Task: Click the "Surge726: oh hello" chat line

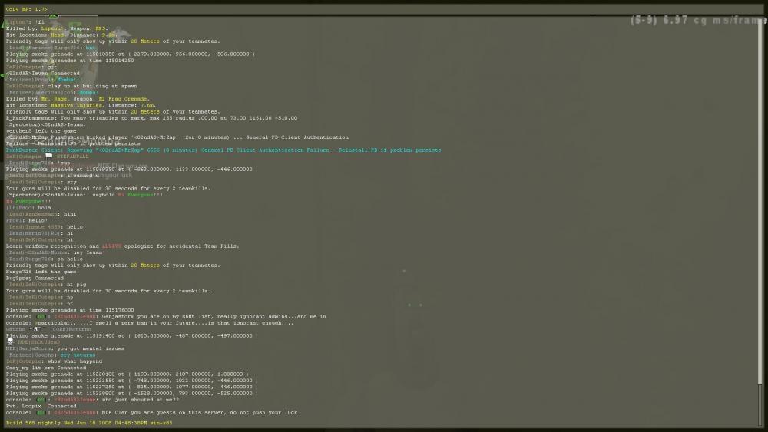Action: tap(45, 259)
